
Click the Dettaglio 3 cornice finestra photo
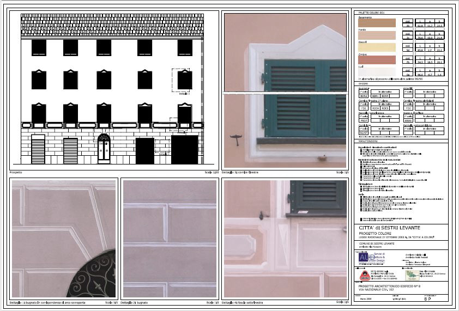pyautogui.click(x=285, y=90)
